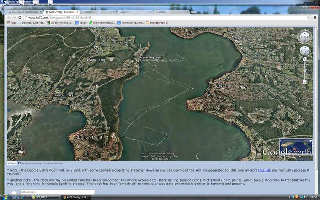Look left with the look-joystick left arrow
320x200 pixels.
tap(301, 37)
